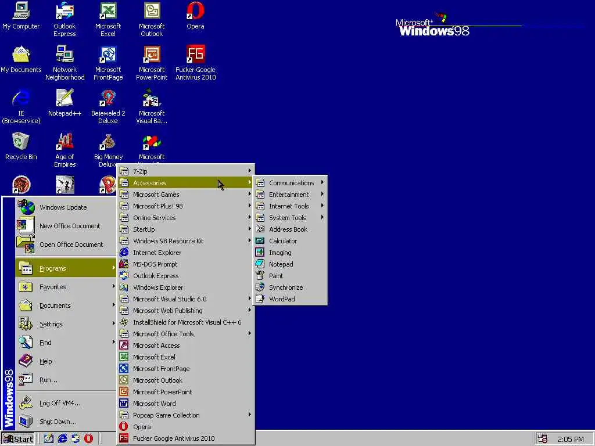Select Bejeweled 2 Deluxe desktop icon
The height and width of the screenshot is (446, 595).
(x=107, y=106)
